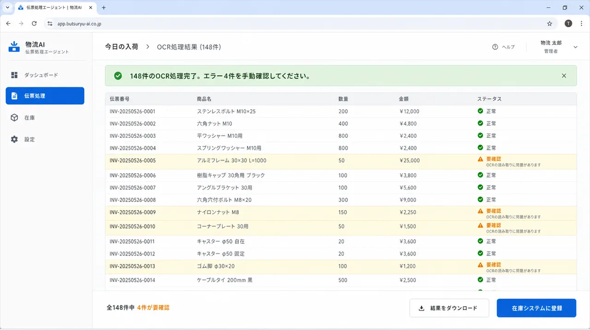
Task: Click the ナイロンナット M8 product cell
Action: click(218, 212)
